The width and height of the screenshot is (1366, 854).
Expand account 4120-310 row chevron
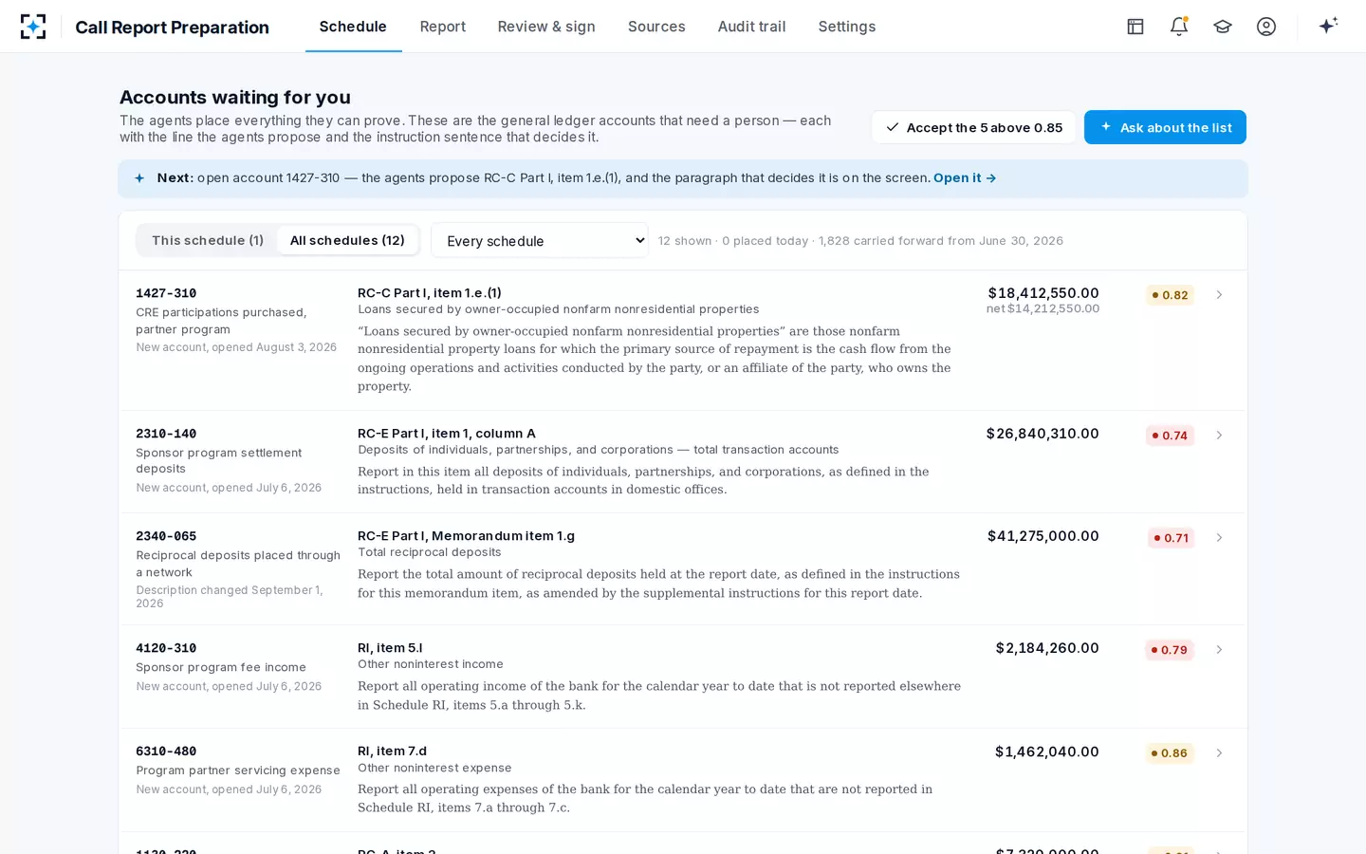tap(1219, 650)
